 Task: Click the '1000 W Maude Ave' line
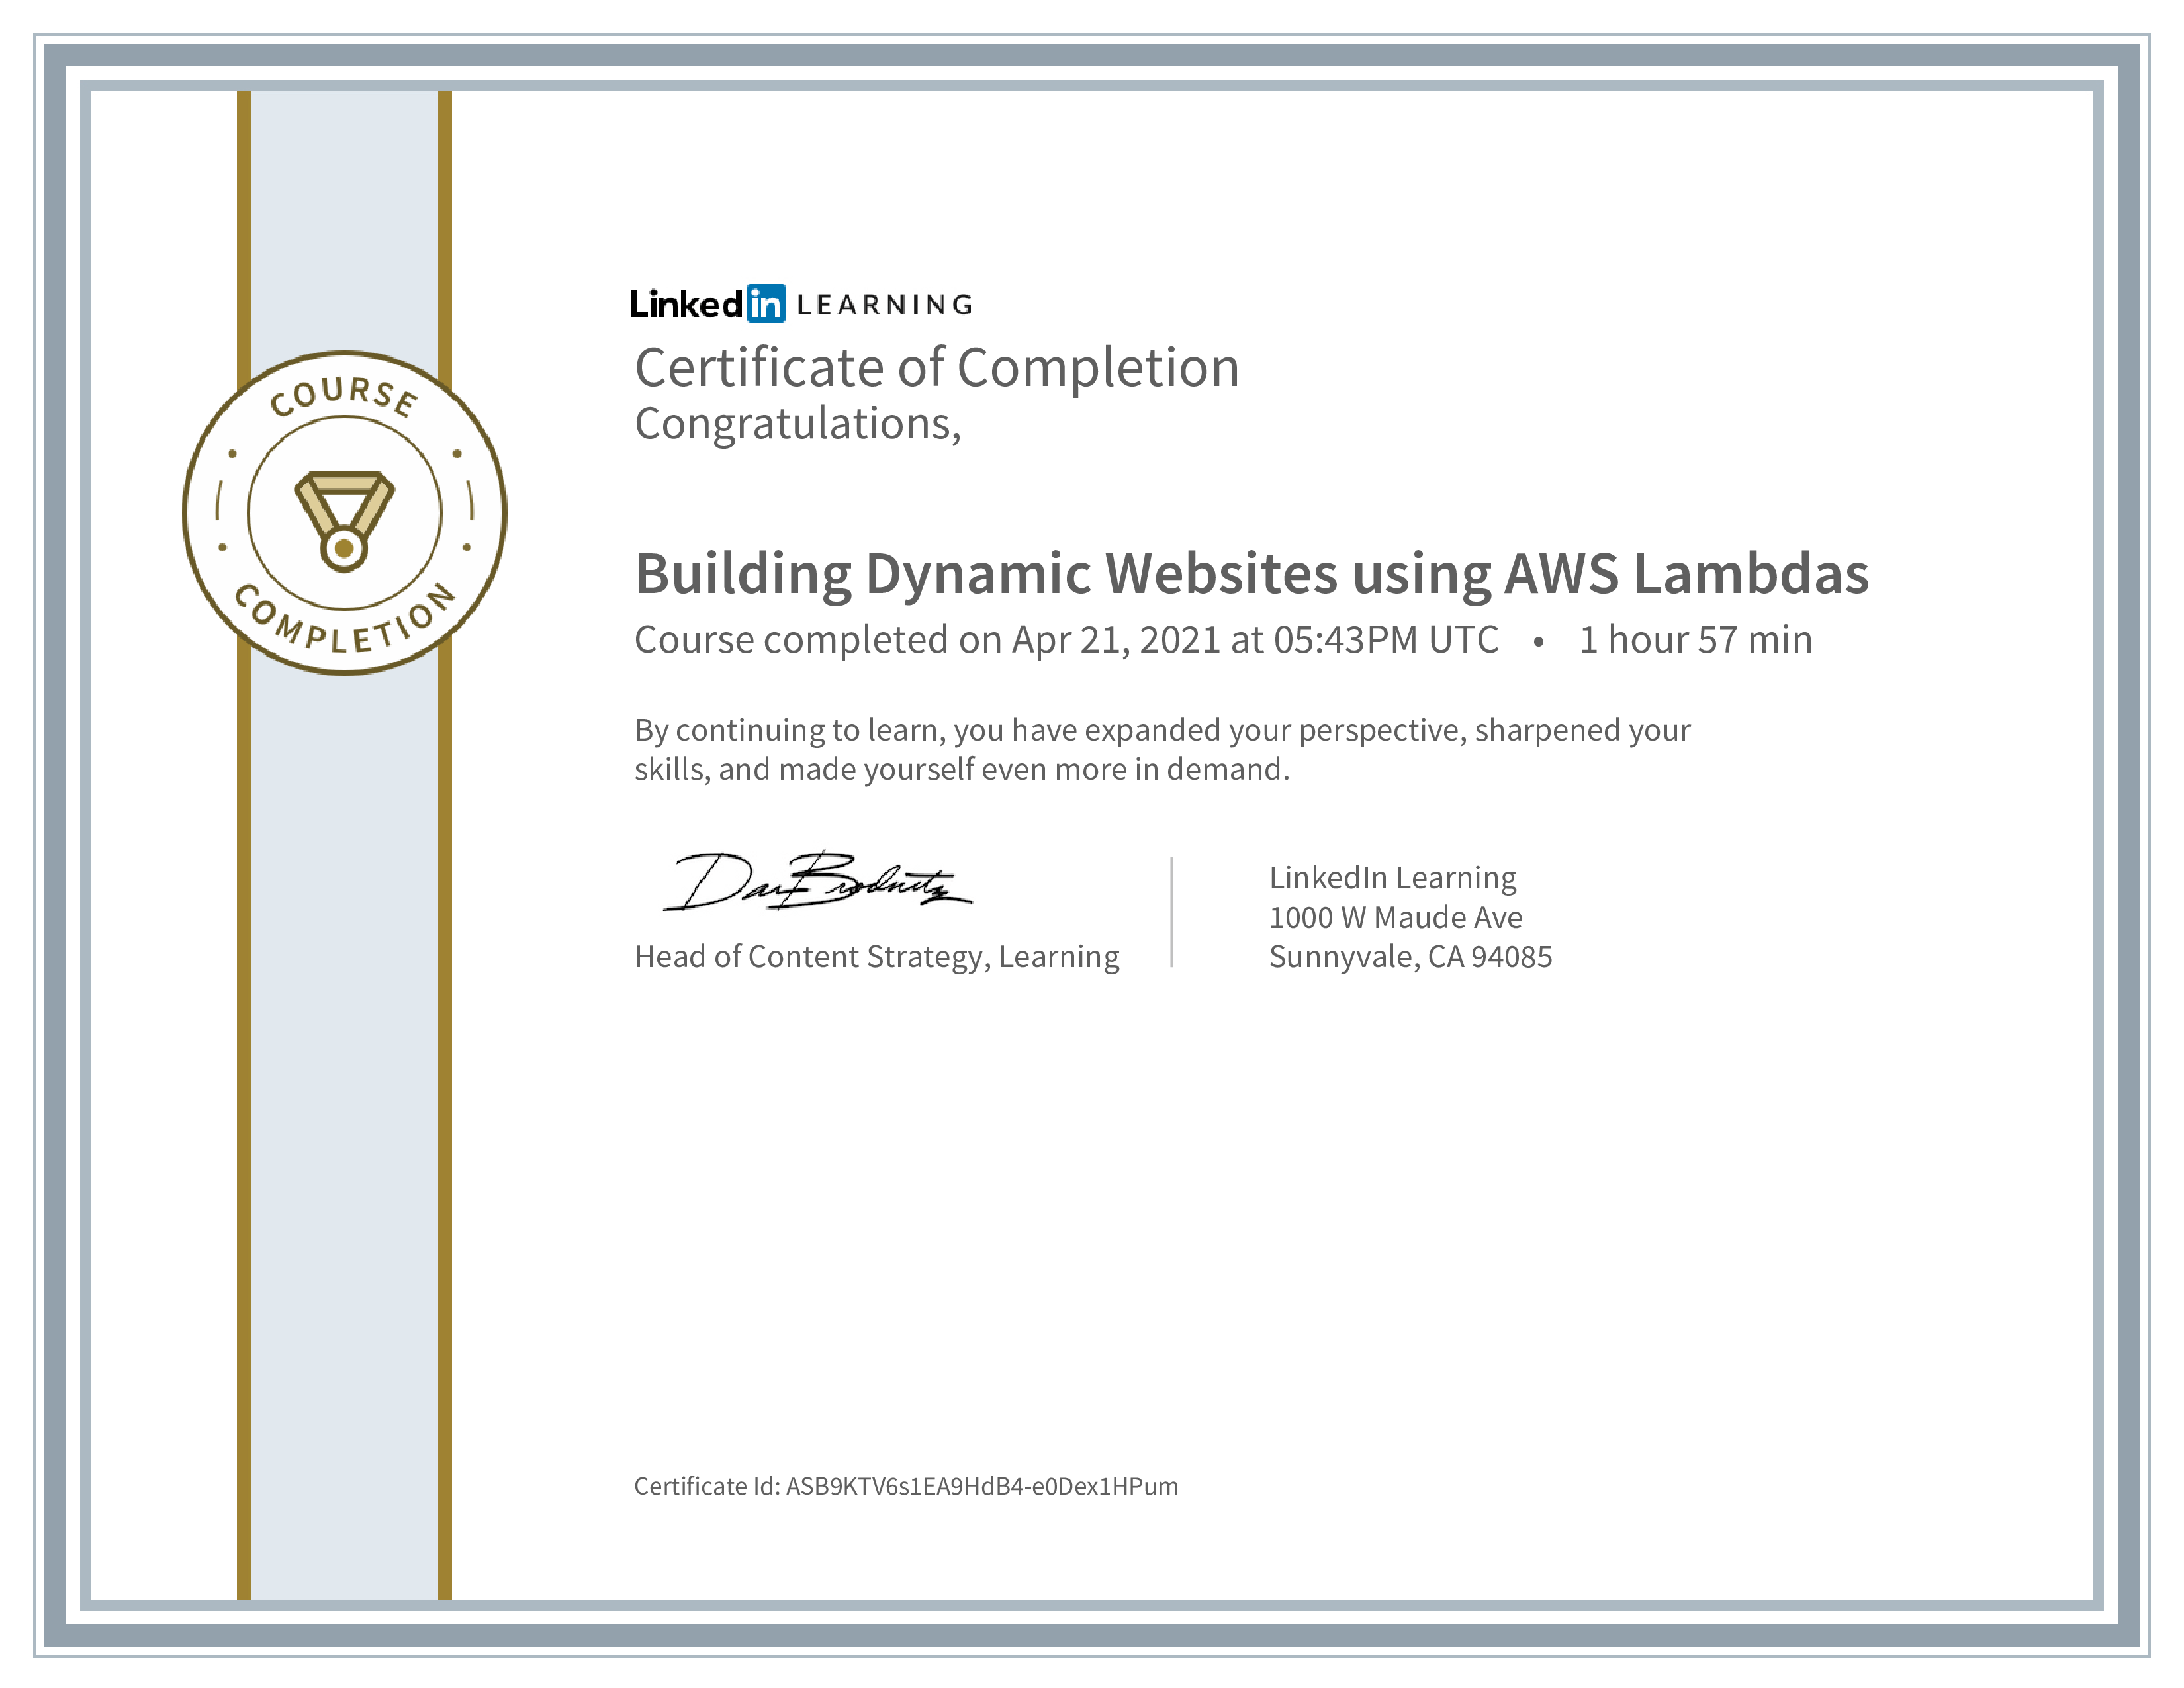(x=1395, y=917)
